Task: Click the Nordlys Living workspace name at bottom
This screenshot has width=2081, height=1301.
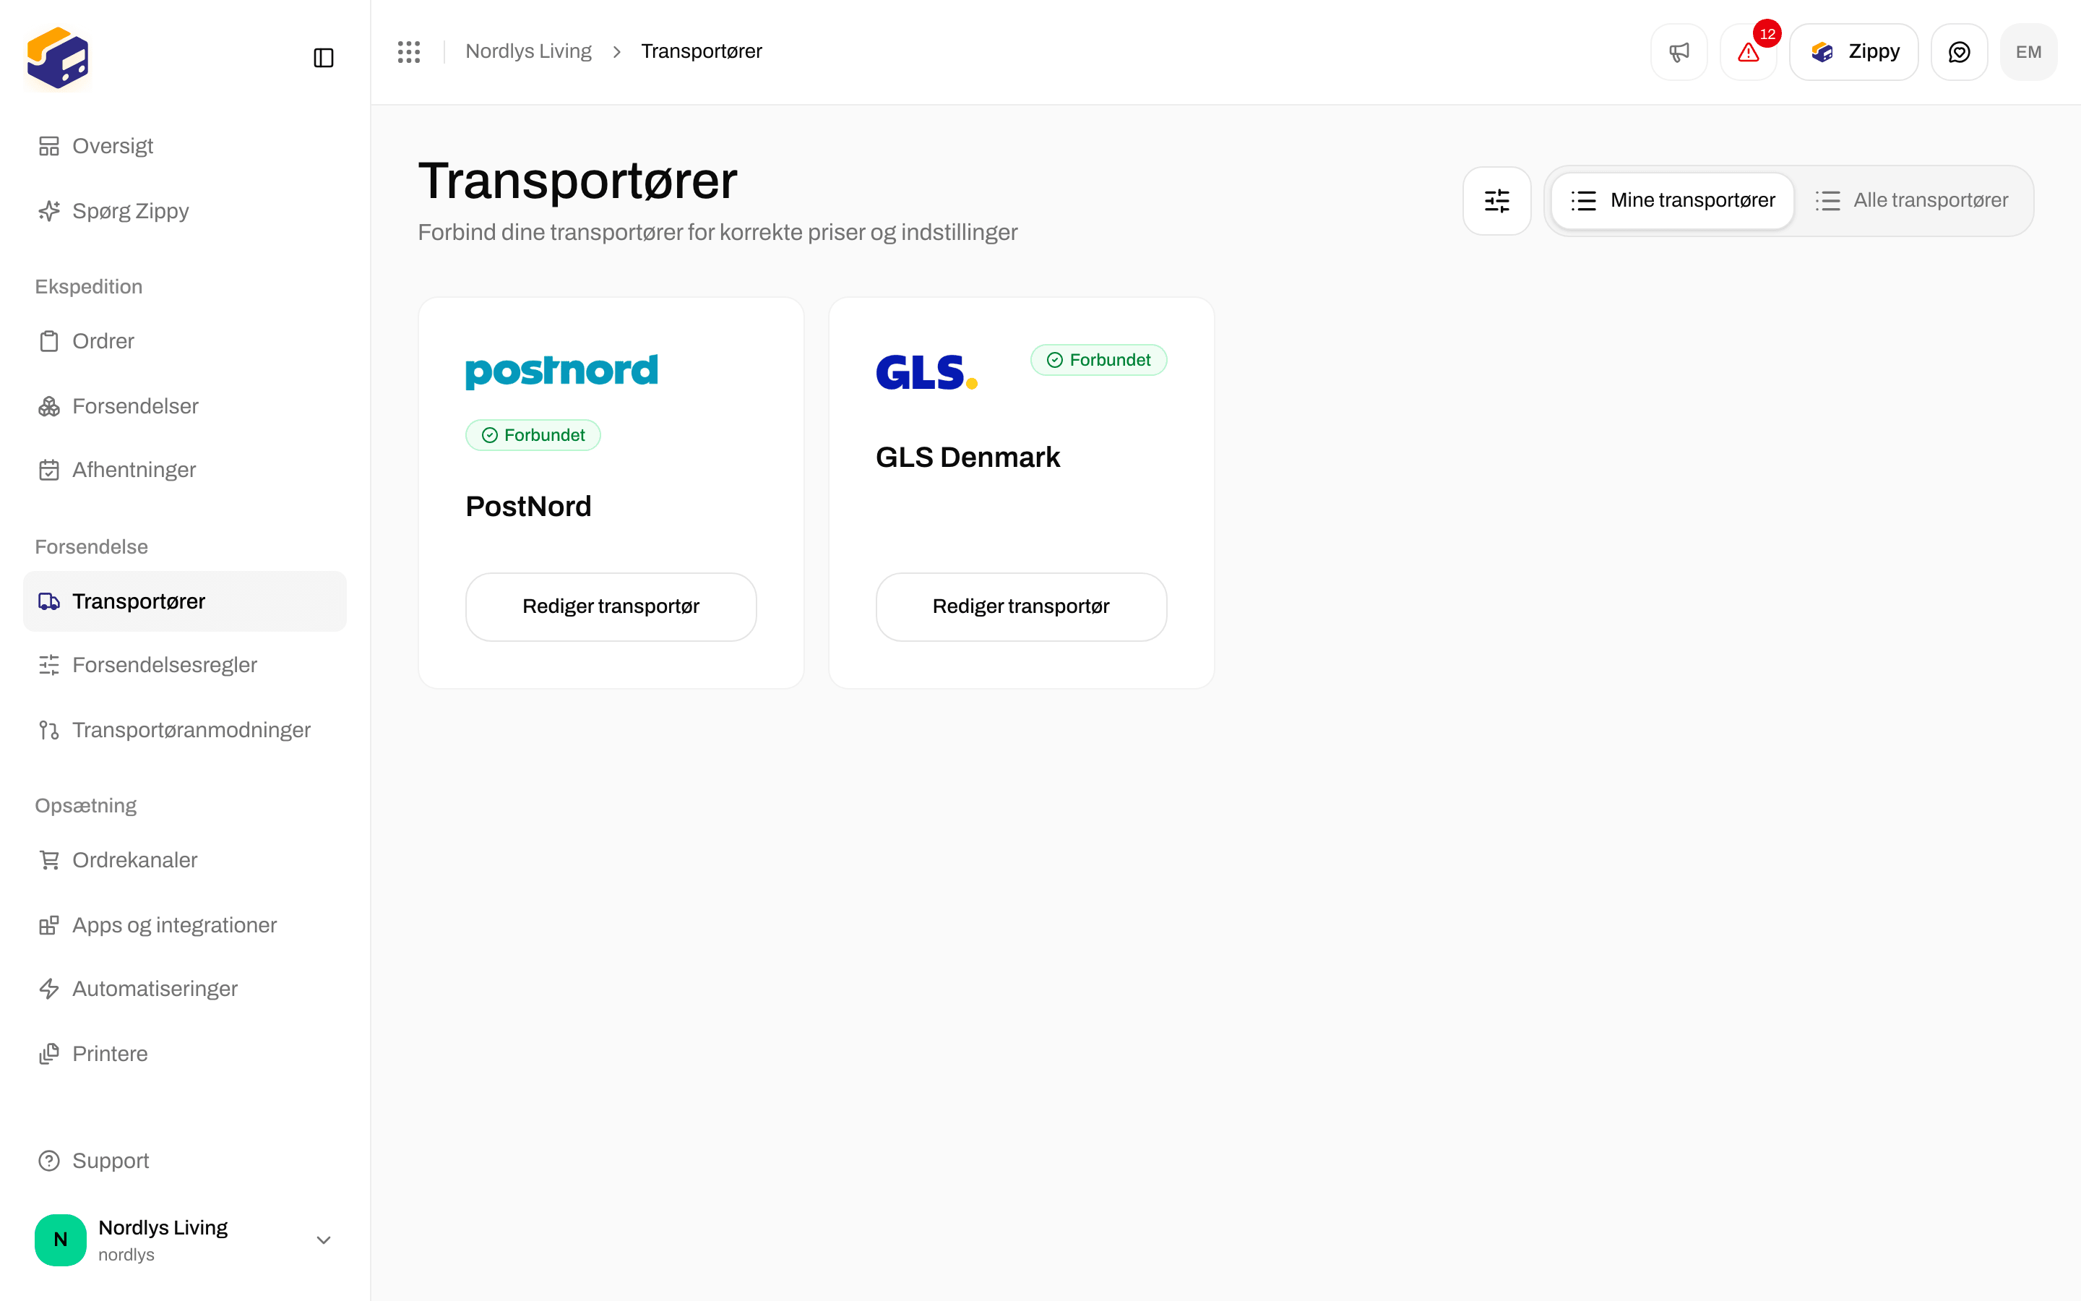Action: coord(163,1228)
